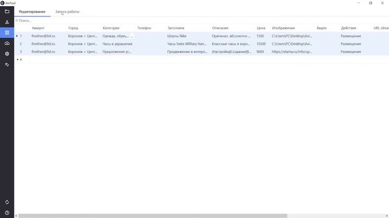Click the price cell 9000

coord(260,51)
